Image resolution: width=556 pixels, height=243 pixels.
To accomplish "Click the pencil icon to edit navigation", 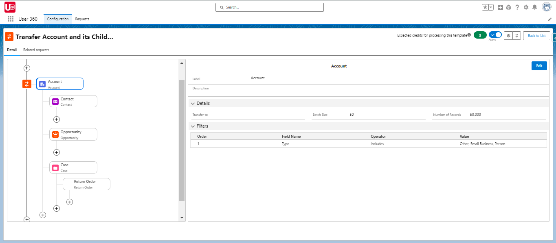I will point(549,19).
